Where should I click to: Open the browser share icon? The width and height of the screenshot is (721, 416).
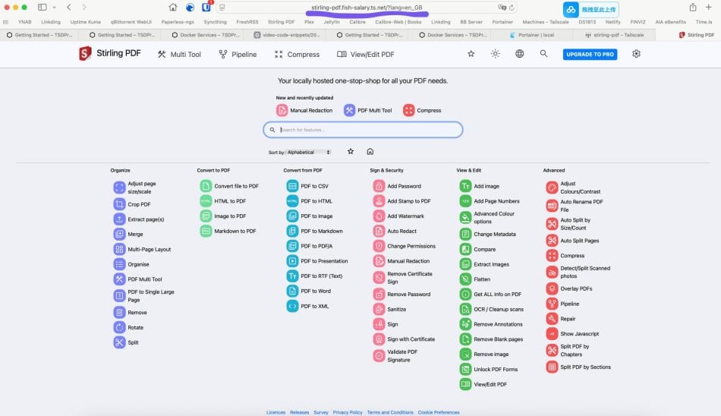pos(693,8)
